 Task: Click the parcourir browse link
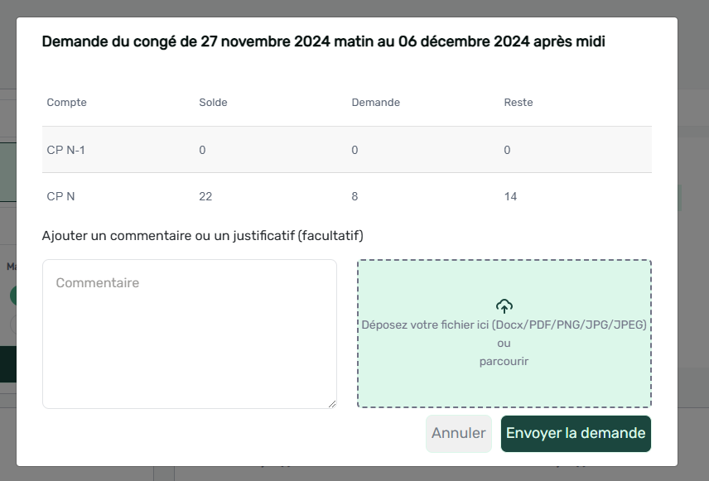504,361
